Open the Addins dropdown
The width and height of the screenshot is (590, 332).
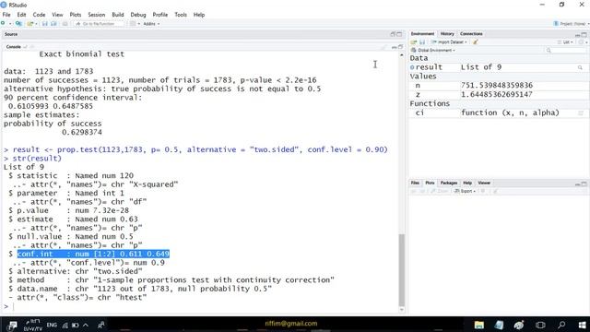pos(151,24)
